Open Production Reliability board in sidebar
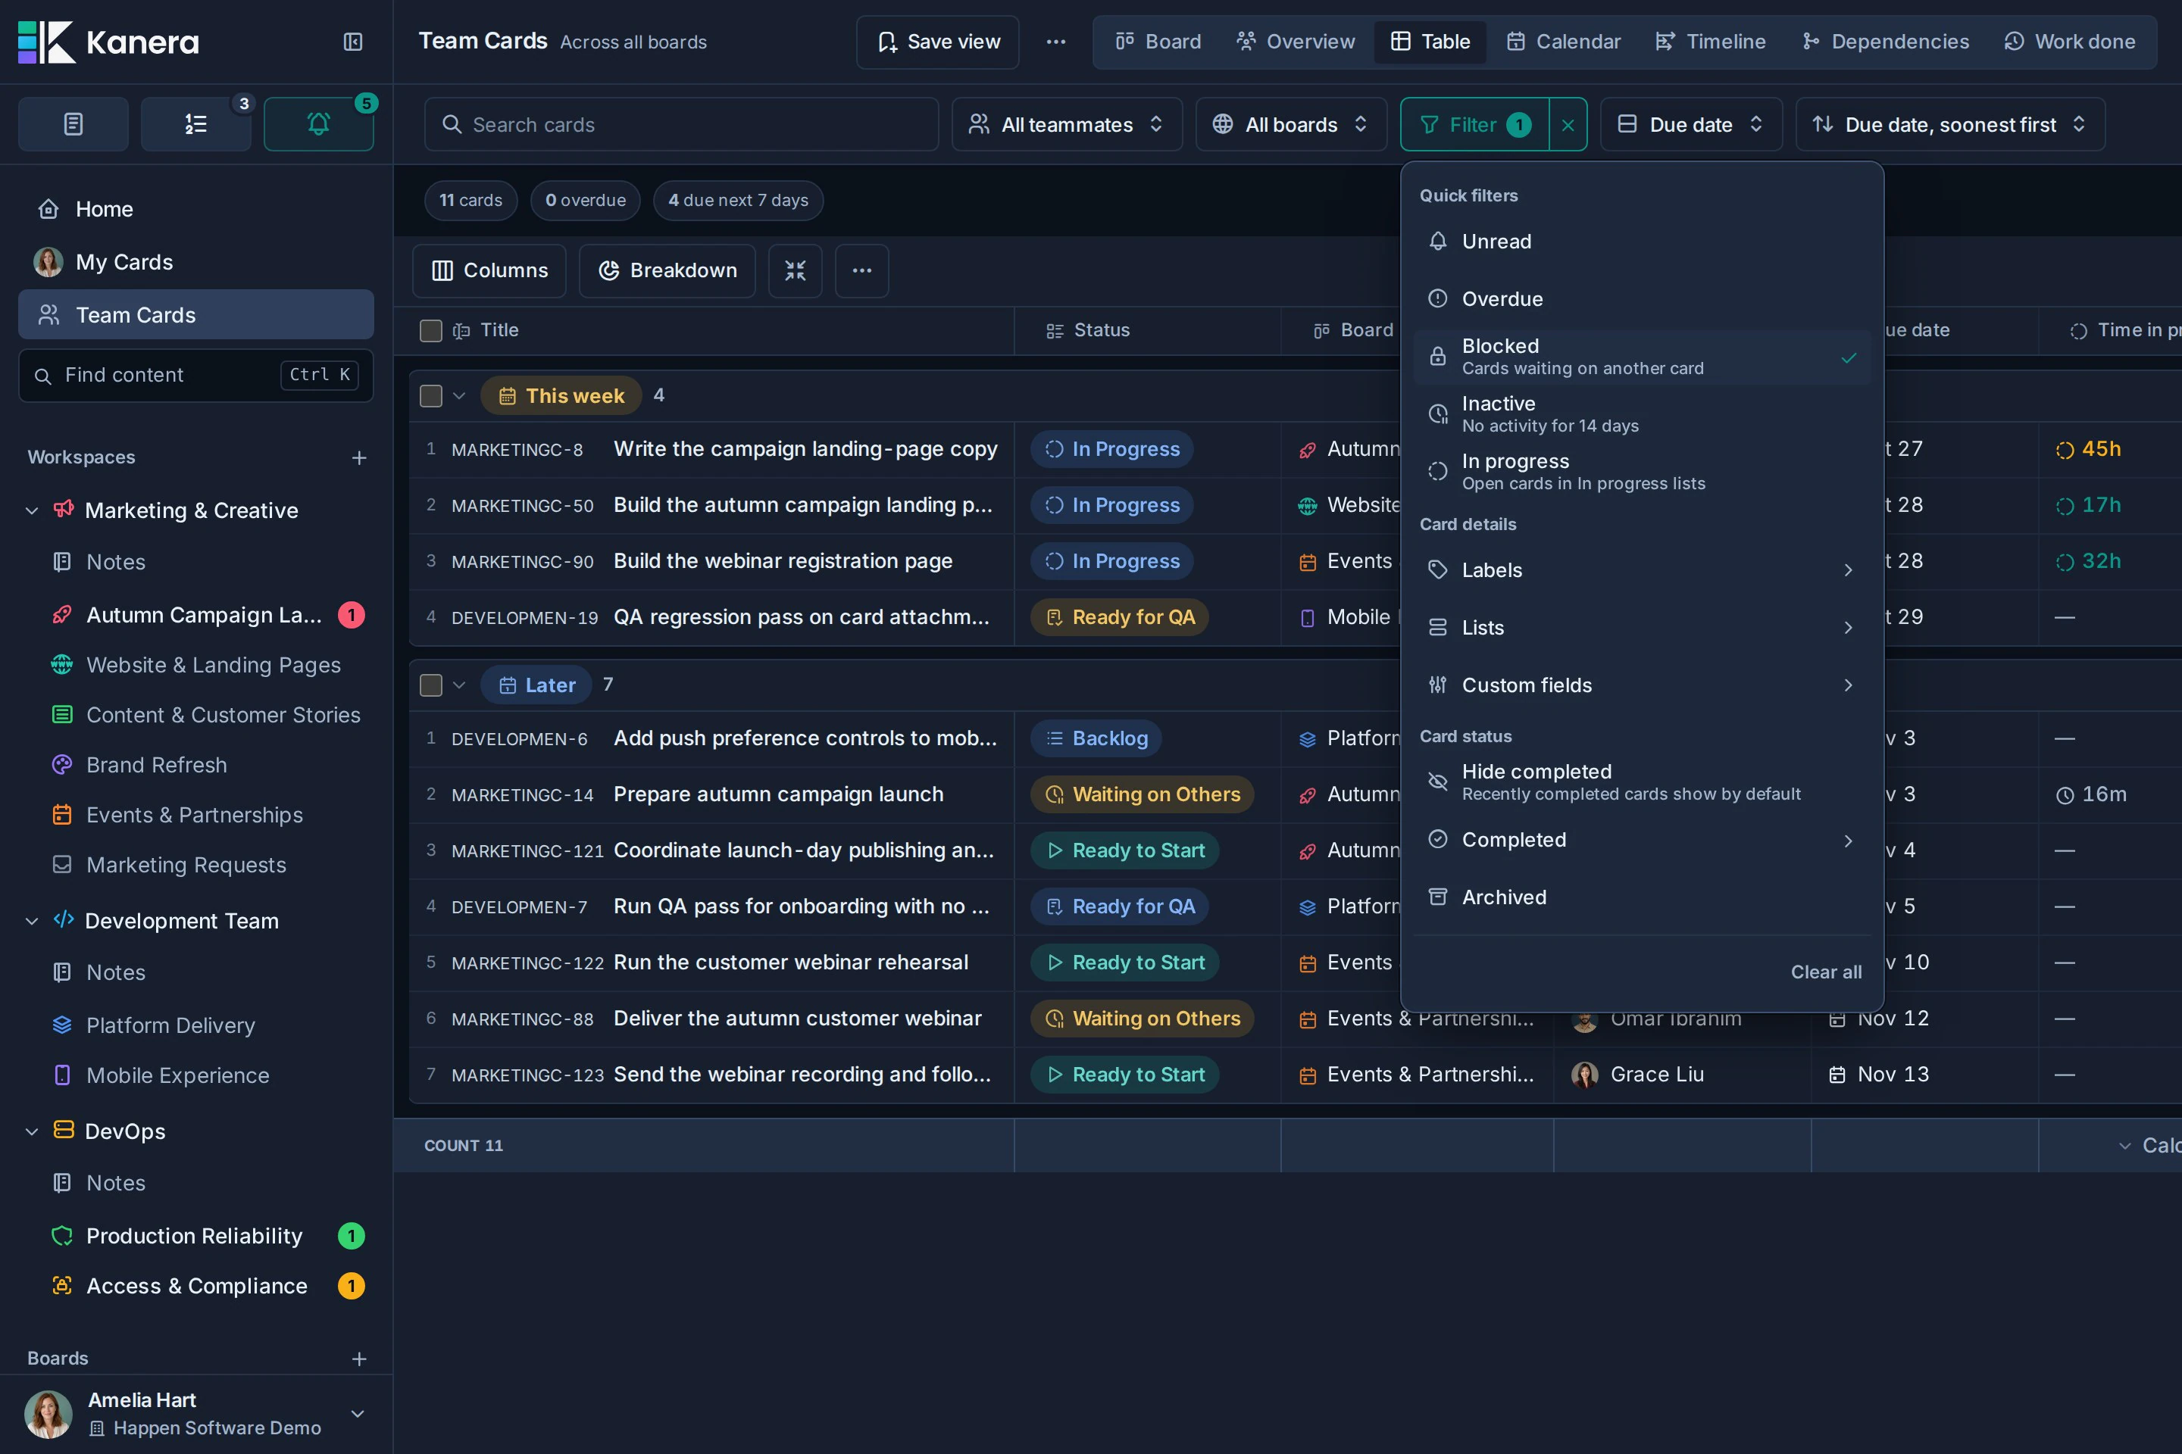This screenshot has height=1454, width=2182. [x=194, y=1236]
